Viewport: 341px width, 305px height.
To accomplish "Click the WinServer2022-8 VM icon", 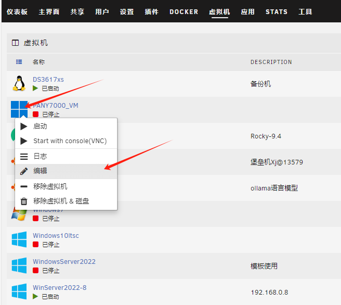I will pyautogui.click(x=19, y=291).
